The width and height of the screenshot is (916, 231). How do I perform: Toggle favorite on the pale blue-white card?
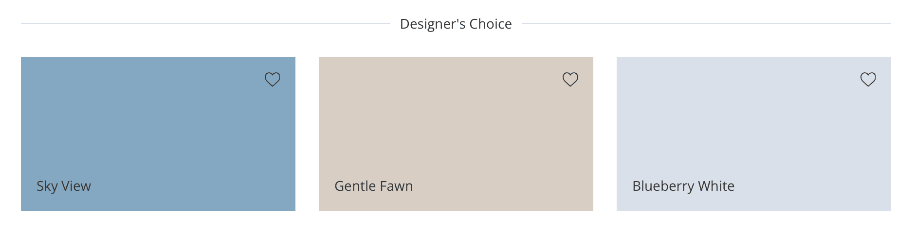coord(868,79)
